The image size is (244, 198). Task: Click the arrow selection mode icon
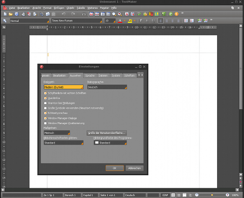5,21
